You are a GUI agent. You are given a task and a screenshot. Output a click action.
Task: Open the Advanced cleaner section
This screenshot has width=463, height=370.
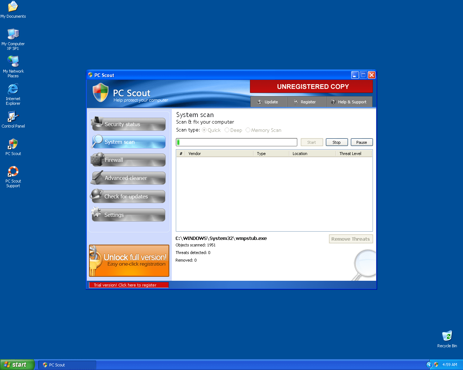point(129,178)
